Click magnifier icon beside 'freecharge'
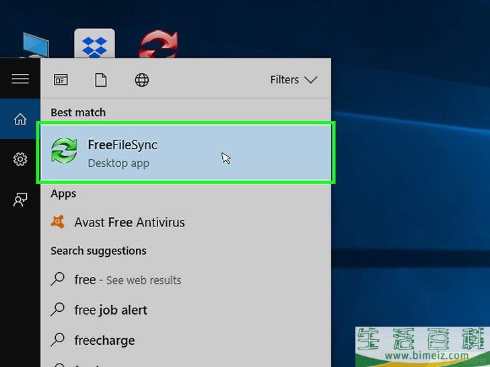Image resolution: width=490 pixels, height=367 pixels. pyautogui.click(x=57, y=339)
